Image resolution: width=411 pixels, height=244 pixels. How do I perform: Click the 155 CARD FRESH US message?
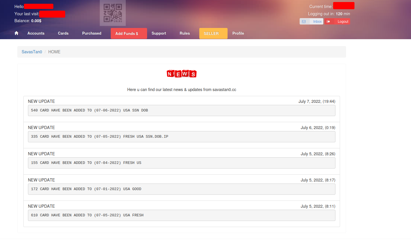pyautogui.click(x=182, y=163)
